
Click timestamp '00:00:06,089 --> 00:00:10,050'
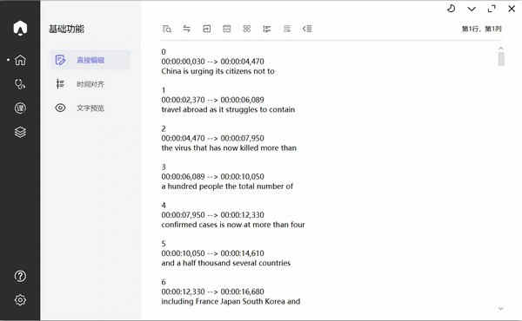pos(213,177)
